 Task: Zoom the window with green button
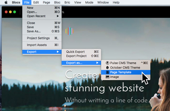pos(14,12)
